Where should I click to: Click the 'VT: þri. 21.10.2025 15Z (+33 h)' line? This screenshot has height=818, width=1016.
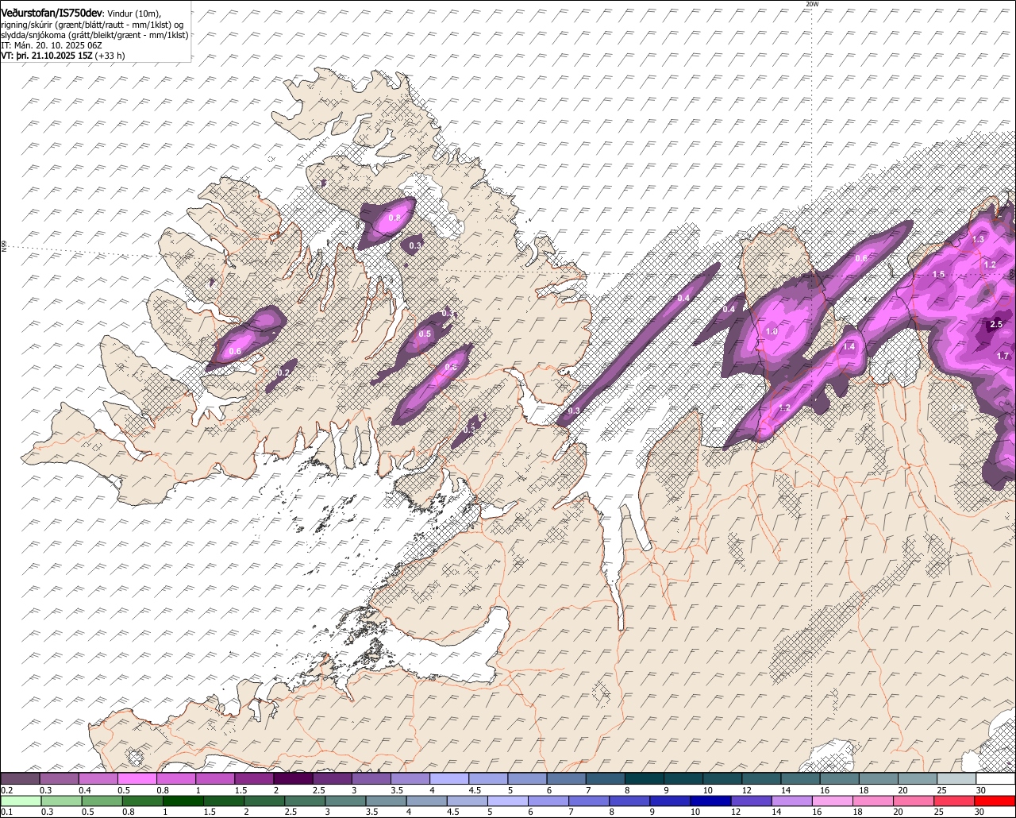pyautogui.click(x=63, y=56)
